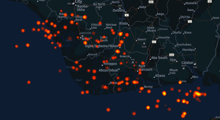220x120 pixels.
Task: Select the route 3 highway shield
Action: click(x=154, y=42)
